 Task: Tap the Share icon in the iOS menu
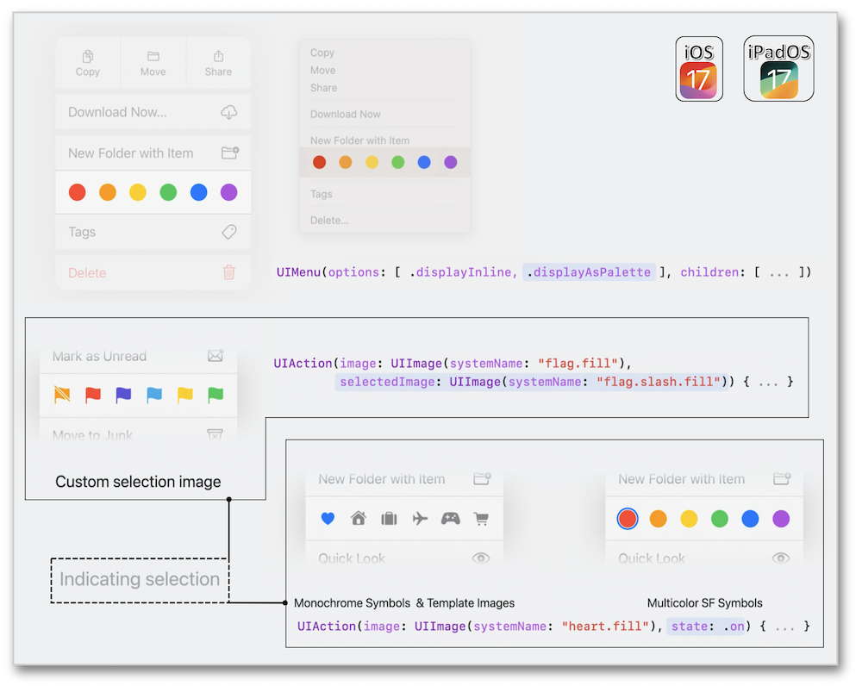218,55
